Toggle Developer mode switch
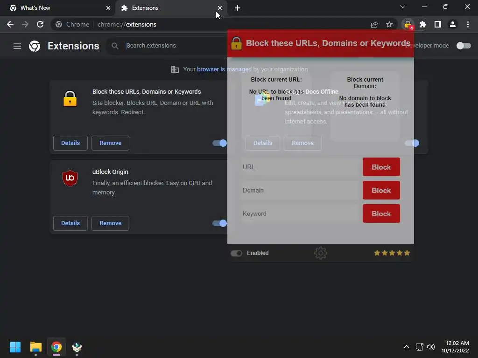 (x=464, y=46)
